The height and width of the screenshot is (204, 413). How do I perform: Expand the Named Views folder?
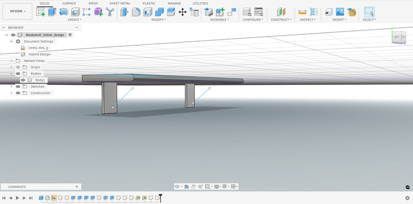point(11,61)
